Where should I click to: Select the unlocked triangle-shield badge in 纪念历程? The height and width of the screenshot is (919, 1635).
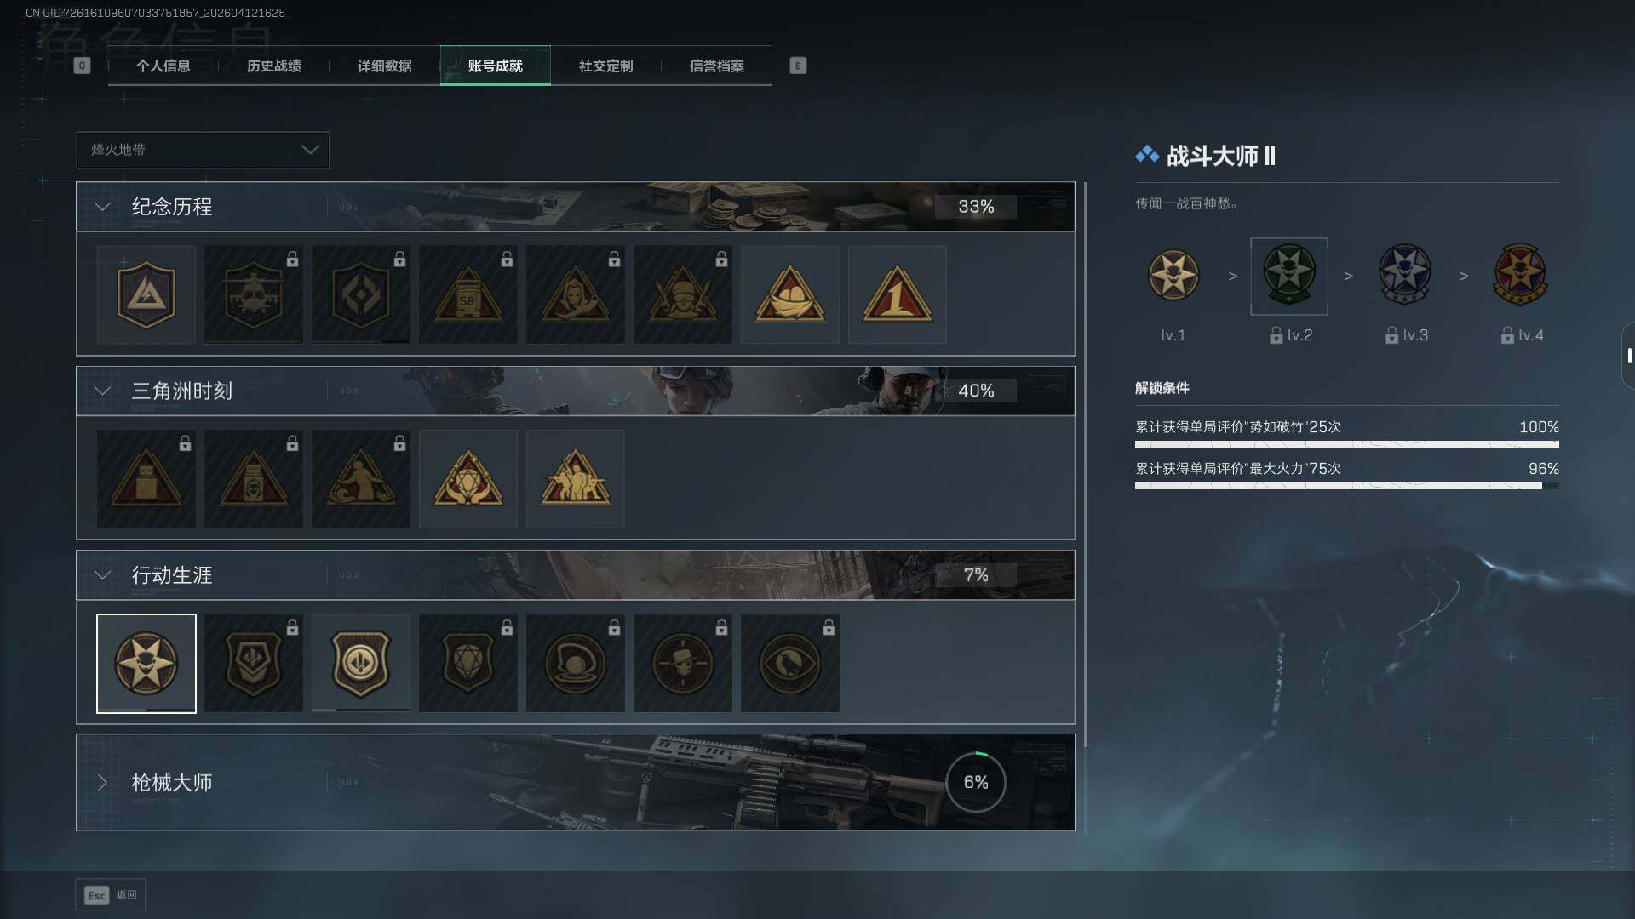[146, 294]
